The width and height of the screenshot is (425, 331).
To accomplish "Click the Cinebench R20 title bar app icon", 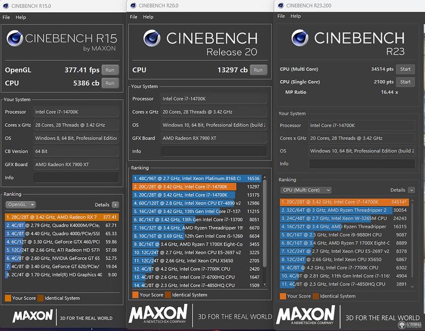I will (133, 5).
